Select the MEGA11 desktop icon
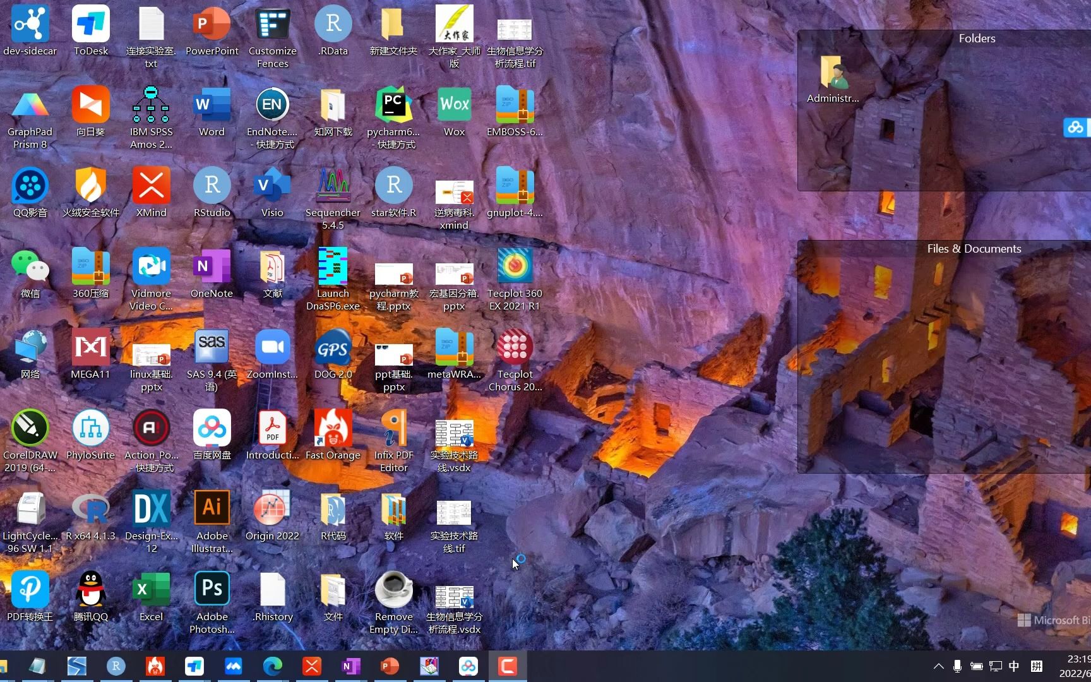The width and height of the screenshot is (1091, 682). pyautogui.click(x=91, y=354)
